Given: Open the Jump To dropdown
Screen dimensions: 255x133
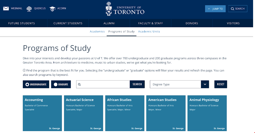Looking at the screenshot, I should pyautogui.click(x=215, y=9).
